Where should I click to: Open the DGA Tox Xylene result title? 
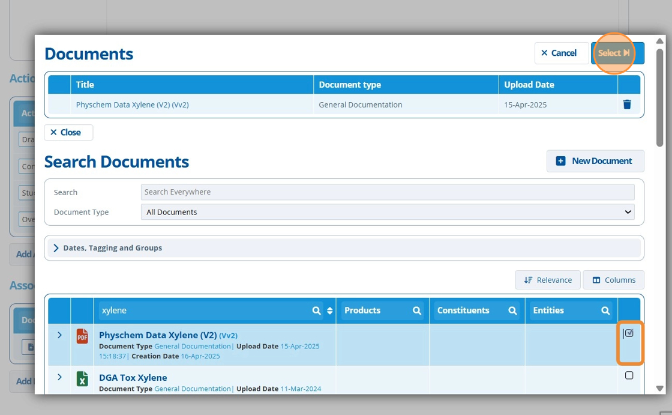tap(133, 378)
